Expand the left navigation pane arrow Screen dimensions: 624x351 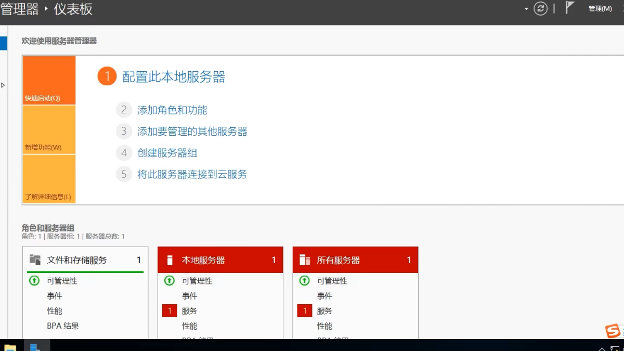pyautogui.click(x=3, y=85)
